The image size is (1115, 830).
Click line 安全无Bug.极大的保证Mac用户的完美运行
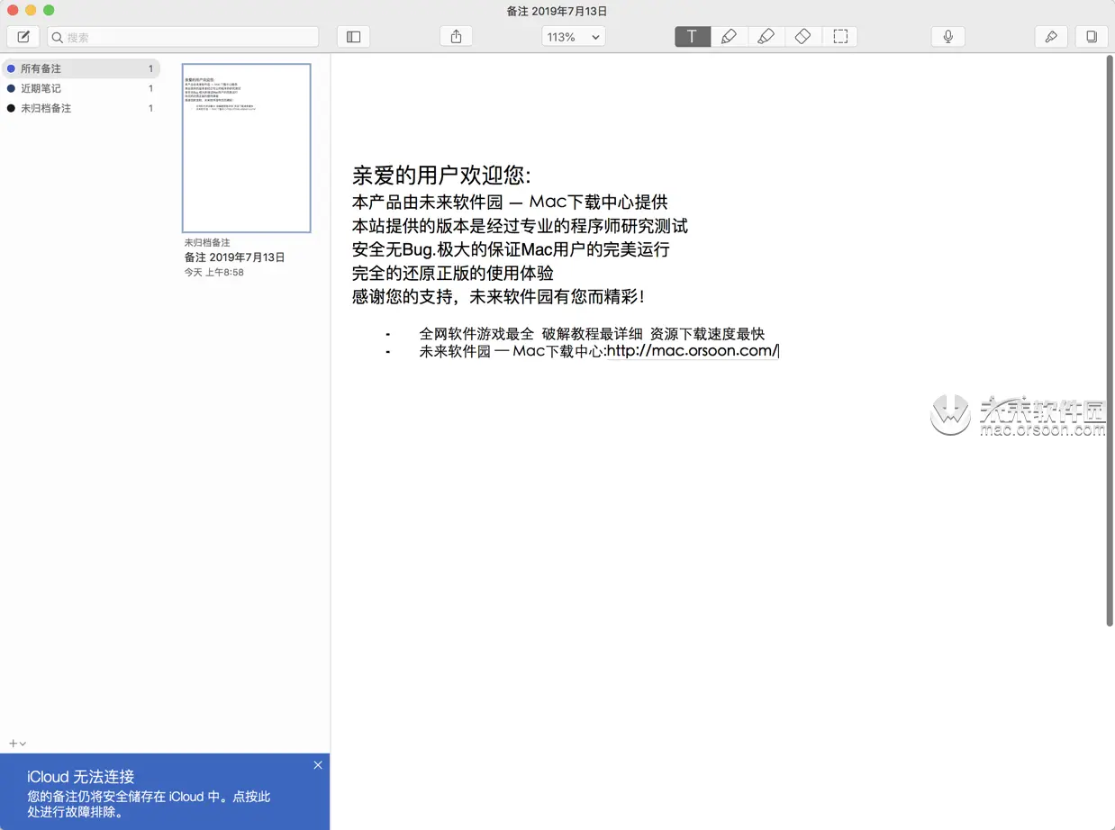[x=511, y=249]
